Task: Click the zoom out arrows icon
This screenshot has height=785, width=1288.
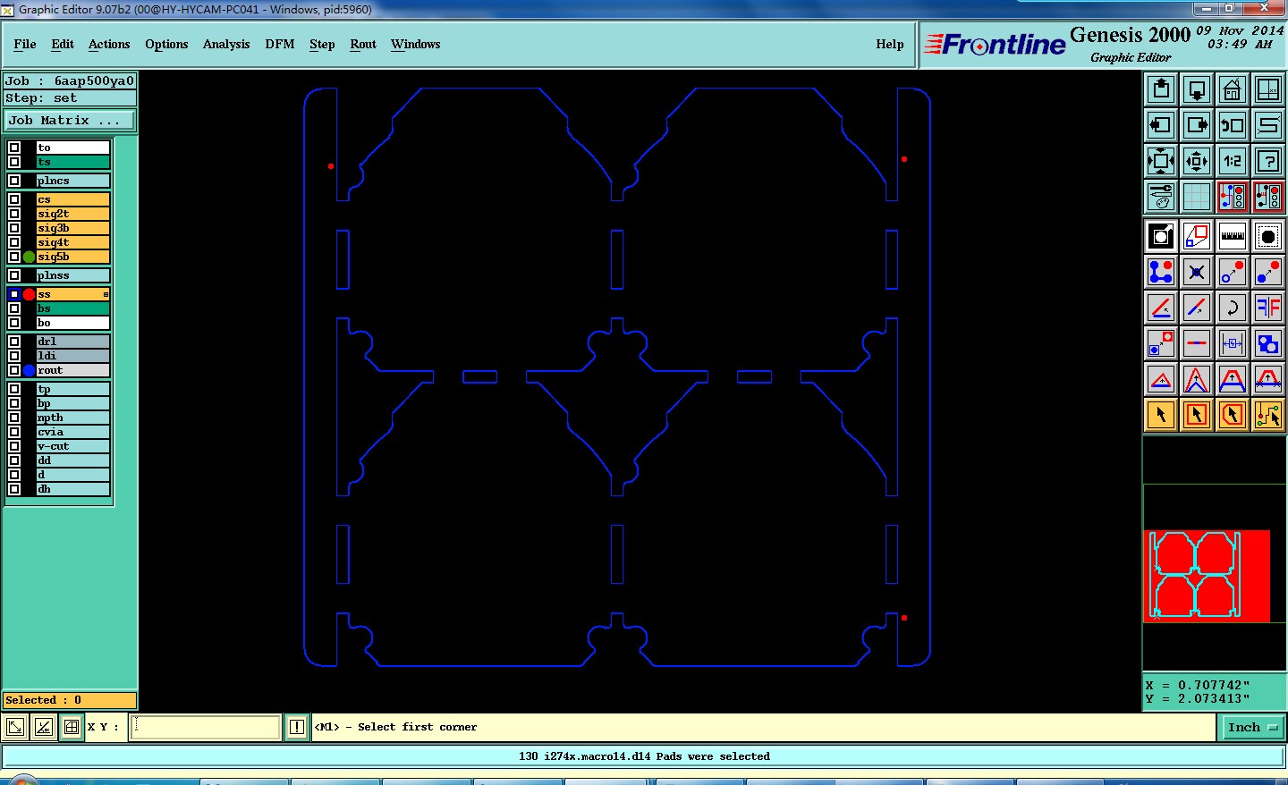Action: click(1197, 161)
